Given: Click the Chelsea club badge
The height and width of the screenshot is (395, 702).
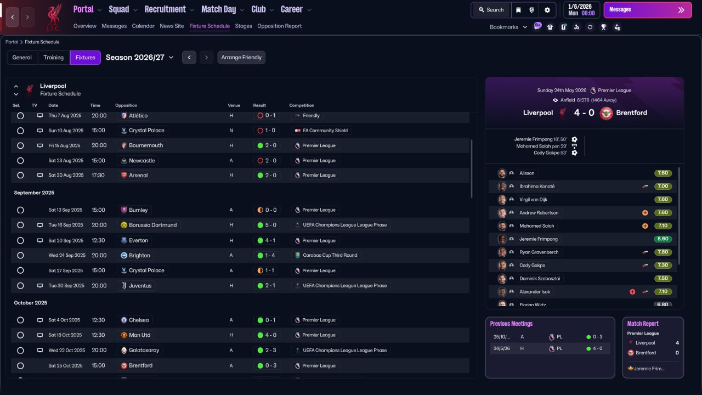Looking at the screenshot, I should coord(124,320).
